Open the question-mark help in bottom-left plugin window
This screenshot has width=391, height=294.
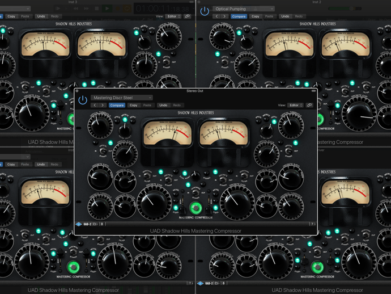point(191,283)
